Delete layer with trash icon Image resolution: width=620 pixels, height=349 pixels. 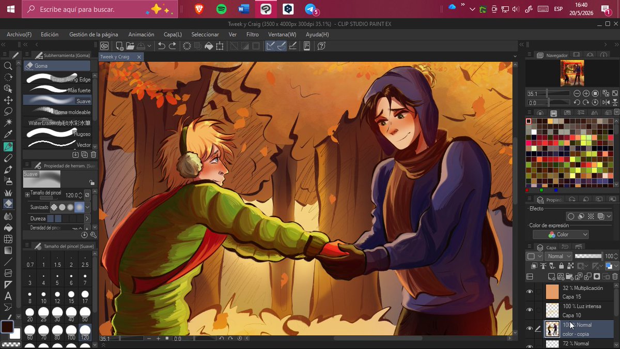pos(615,277)
